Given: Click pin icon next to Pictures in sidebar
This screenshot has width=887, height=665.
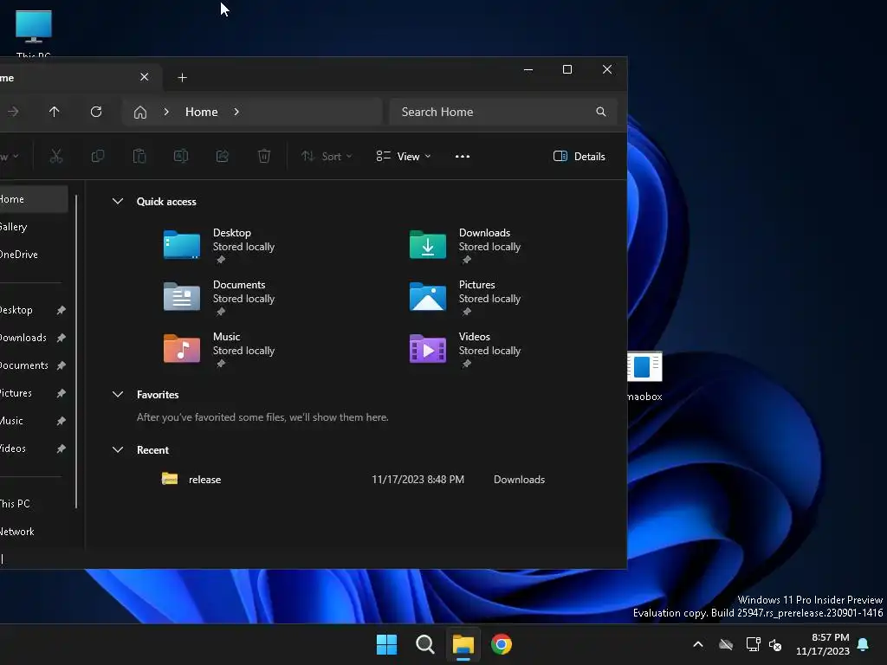Looking at the screenshot, I should (x=62, y=393).
